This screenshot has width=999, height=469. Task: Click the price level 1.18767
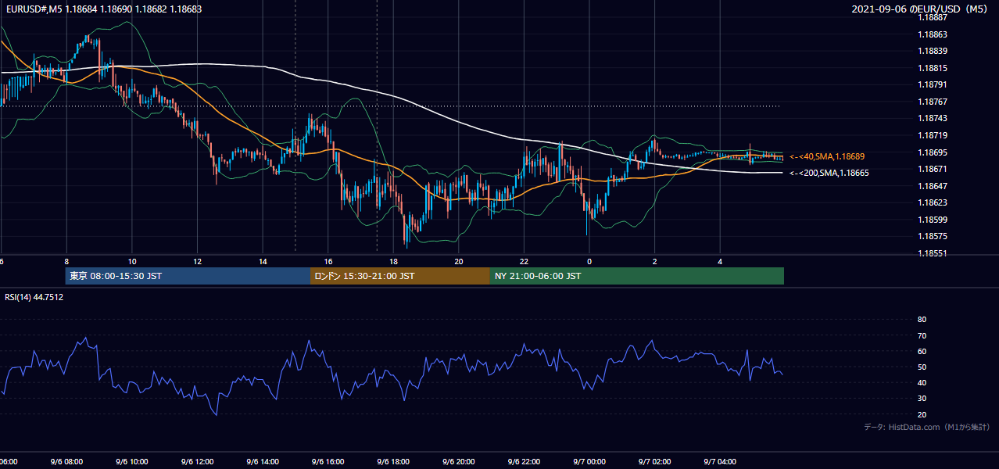click(931, 102)
